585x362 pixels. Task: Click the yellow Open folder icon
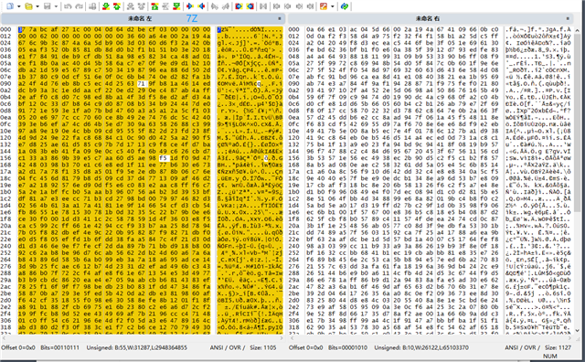pyautogui.click(x=28, y=6)
